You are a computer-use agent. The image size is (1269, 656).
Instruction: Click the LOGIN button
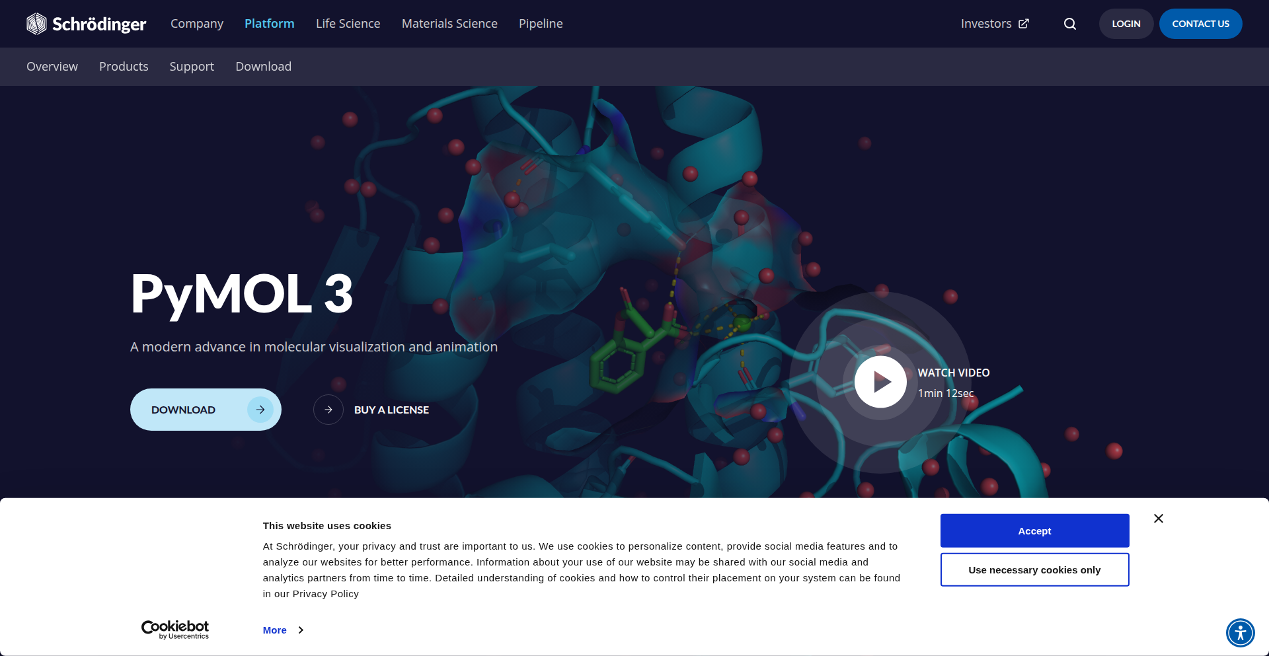[1126, 24]
